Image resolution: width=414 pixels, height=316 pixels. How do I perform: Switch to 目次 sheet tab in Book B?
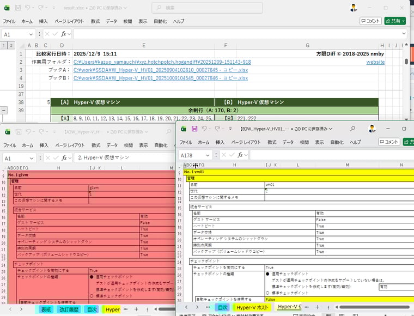coord(223,307)
